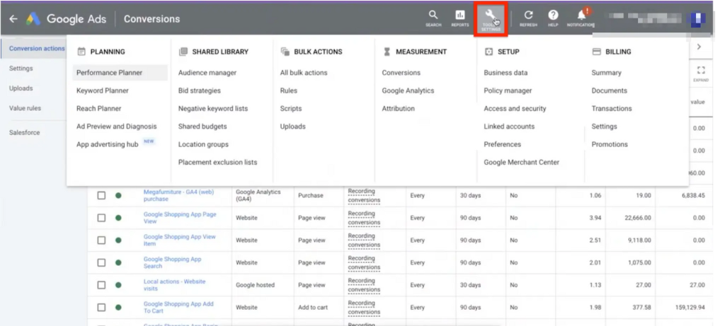
Task: Open Access and security
Action: point(515,108)
